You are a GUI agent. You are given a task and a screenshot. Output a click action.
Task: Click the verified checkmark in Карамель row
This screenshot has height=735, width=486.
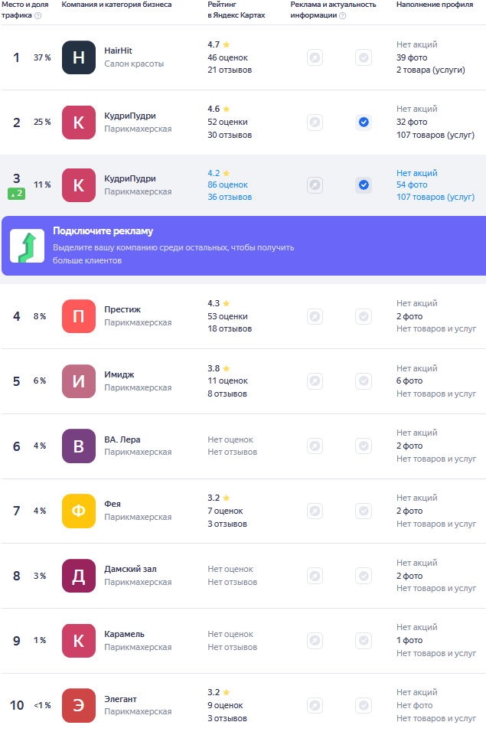[364, 641]
